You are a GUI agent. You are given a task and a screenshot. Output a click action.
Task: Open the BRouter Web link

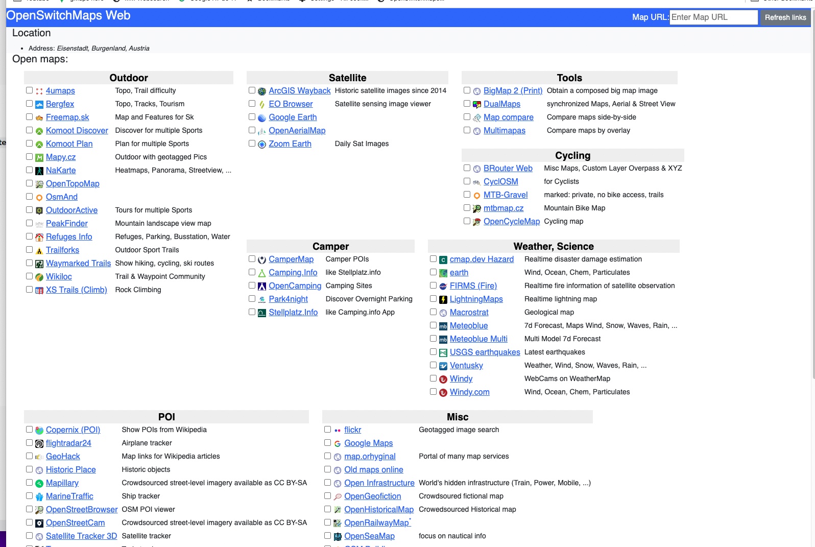508,168
